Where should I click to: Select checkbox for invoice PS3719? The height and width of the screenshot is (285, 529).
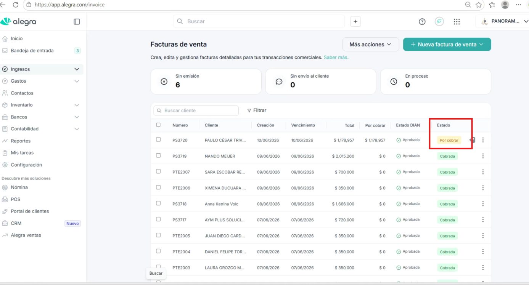point(158,155)
